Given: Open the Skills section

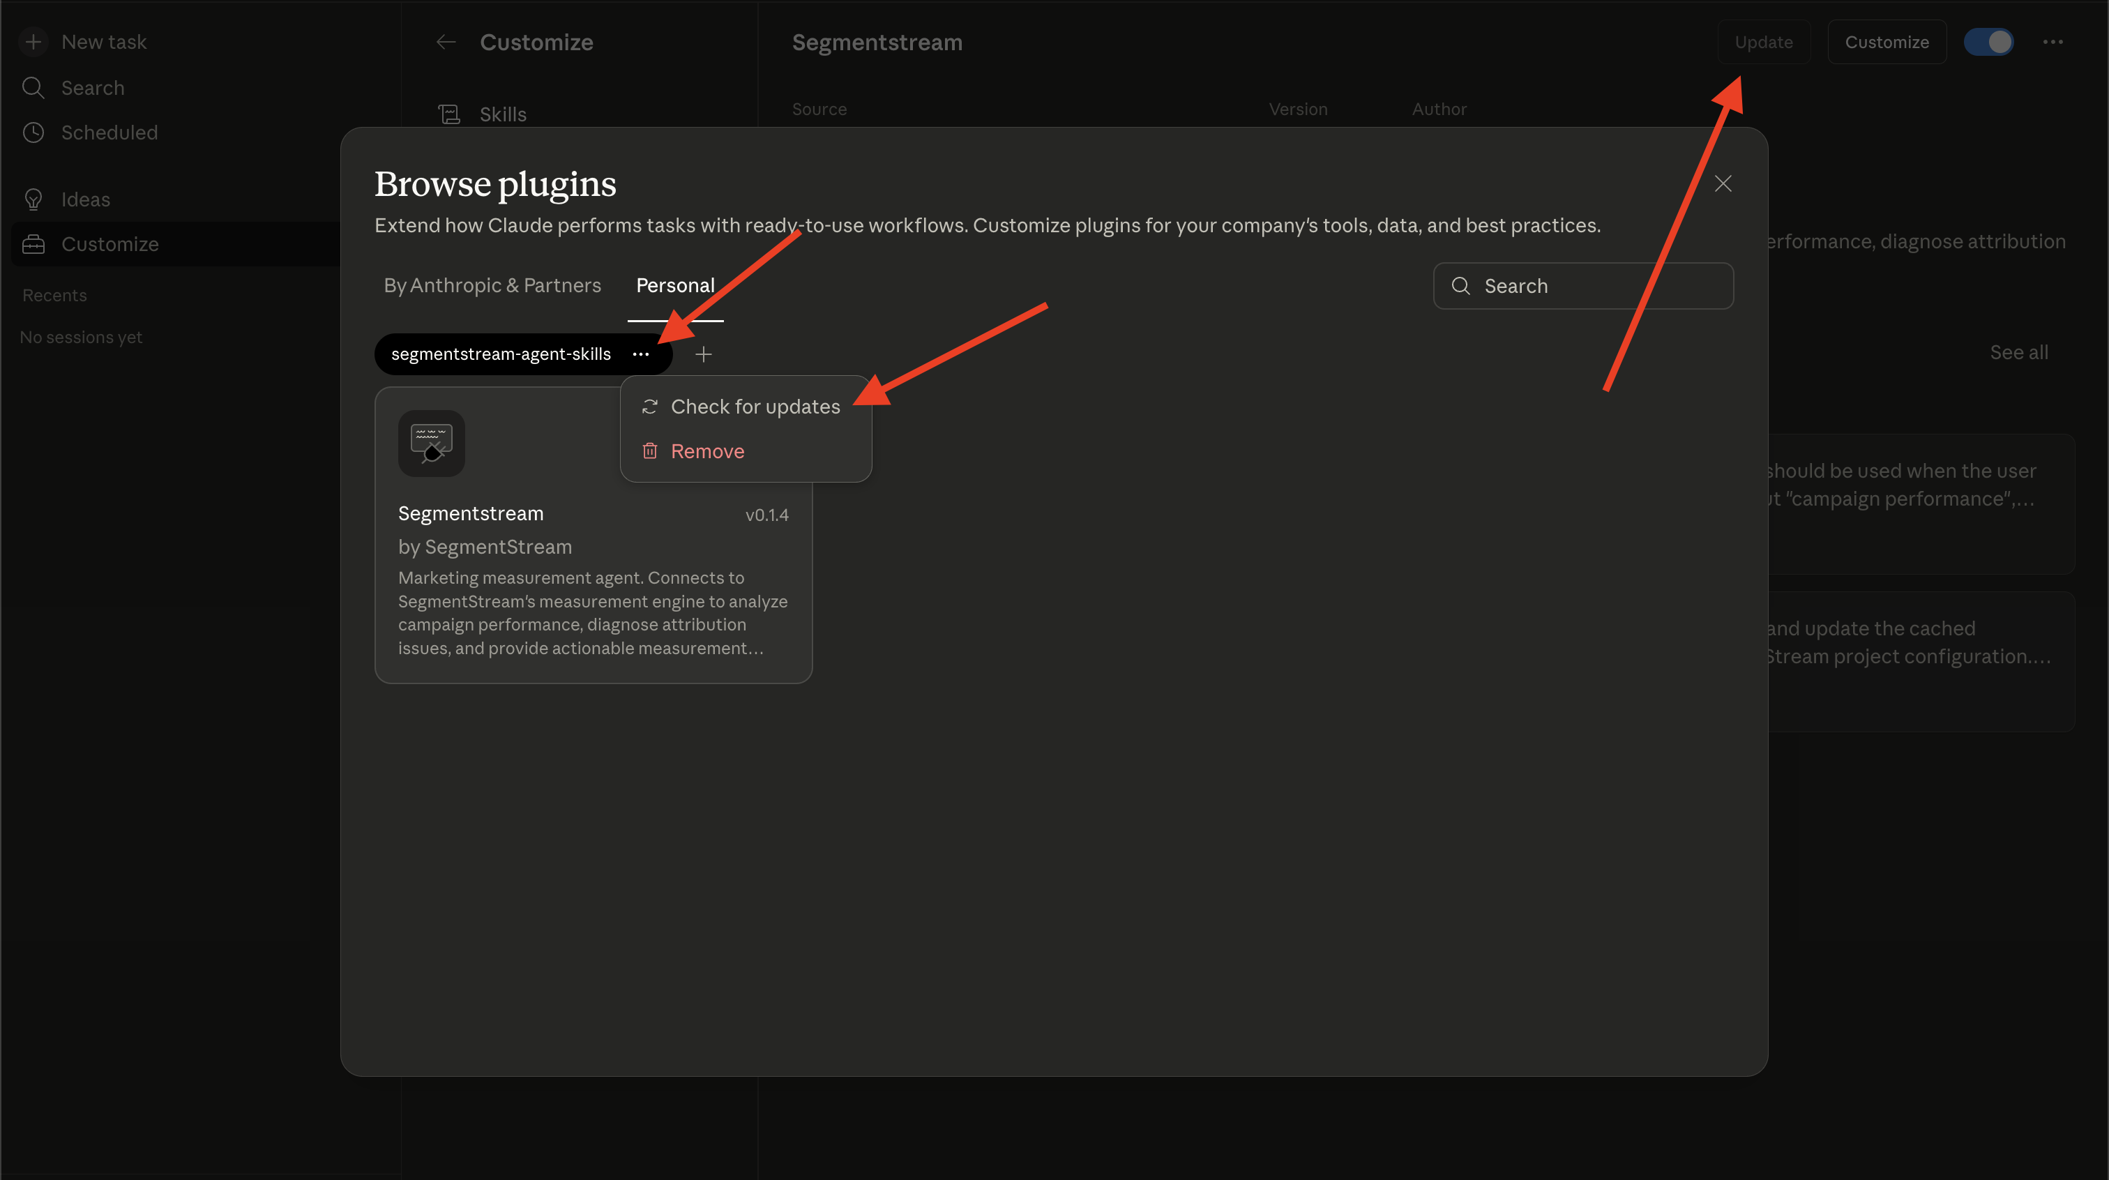Looking at the screenshot, I should pos(502,114).
